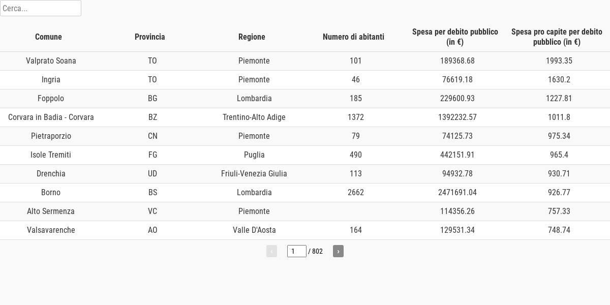
Task: Select the Valprato Soana row
Action: (305, 61)
